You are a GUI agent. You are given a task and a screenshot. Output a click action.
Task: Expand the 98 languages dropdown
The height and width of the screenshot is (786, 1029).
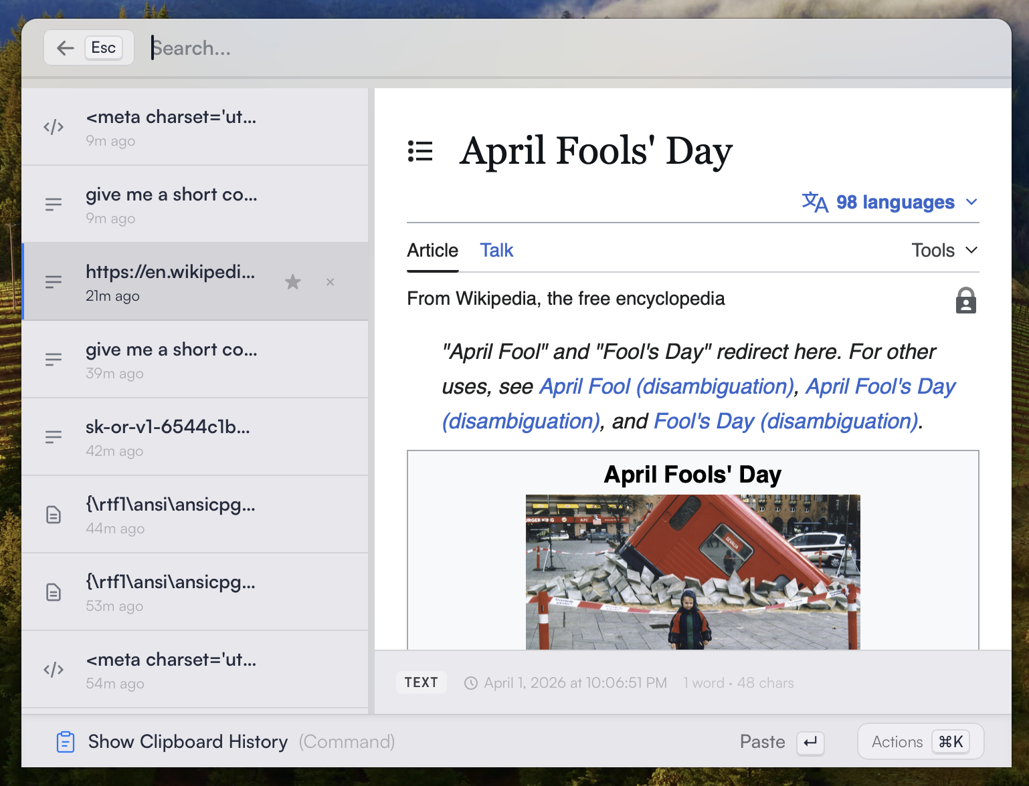[890, 202]
